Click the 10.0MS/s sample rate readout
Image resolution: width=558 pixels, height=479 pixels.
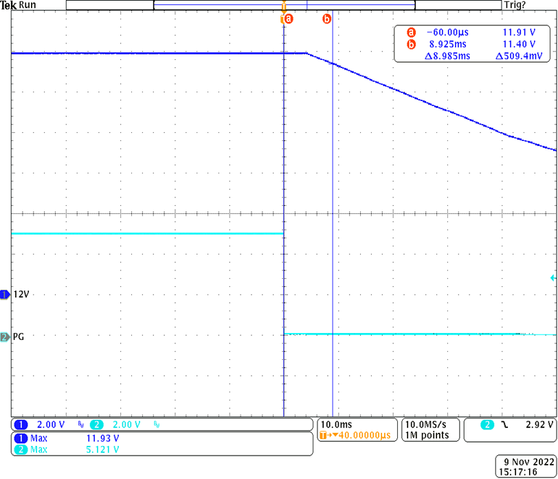(425, 425)
